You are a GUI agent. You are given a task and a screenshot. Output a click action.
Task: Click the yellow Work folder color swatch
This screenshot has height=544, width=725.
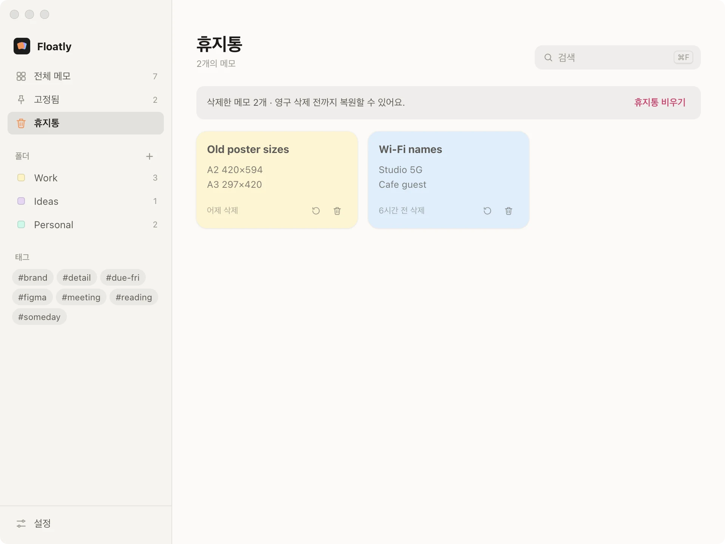[21, 178]
